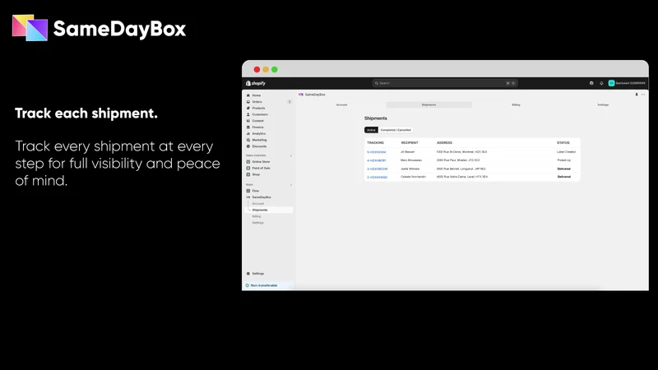Screen dimensions: 658x370
Task: Click the green maximize window button
Action: [x=275, y=70]
